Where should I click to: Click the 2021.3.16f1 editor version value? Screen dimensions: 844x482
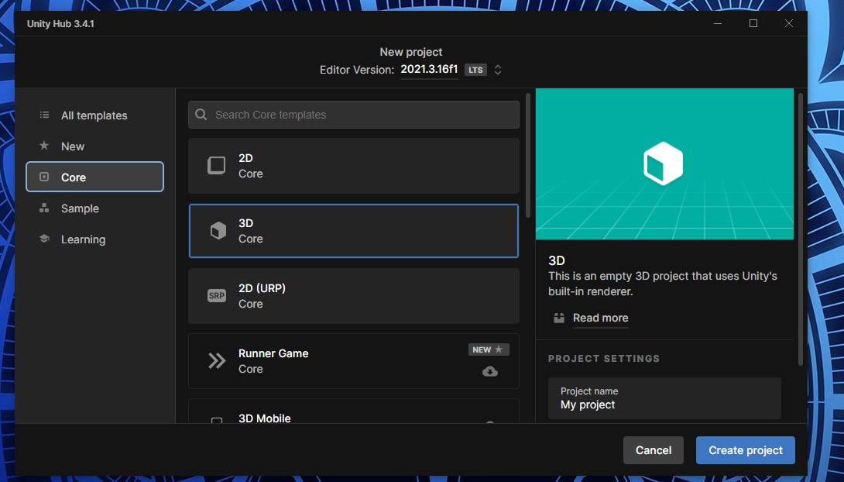429,70
